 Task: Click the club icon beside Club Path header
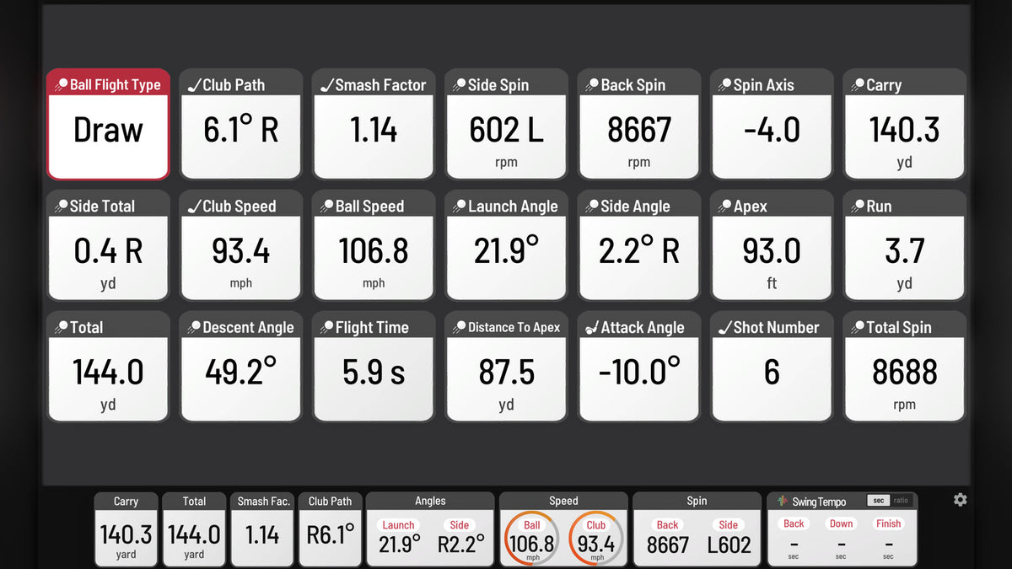click(x=195, y=85)
